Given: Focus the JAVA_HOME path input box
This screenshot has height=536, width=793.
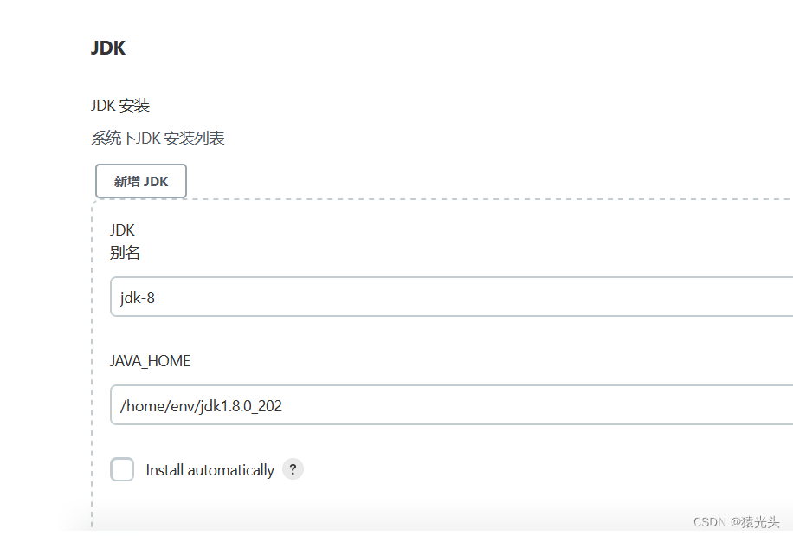Looking at the screenshot, I should [x=346, y=405].
